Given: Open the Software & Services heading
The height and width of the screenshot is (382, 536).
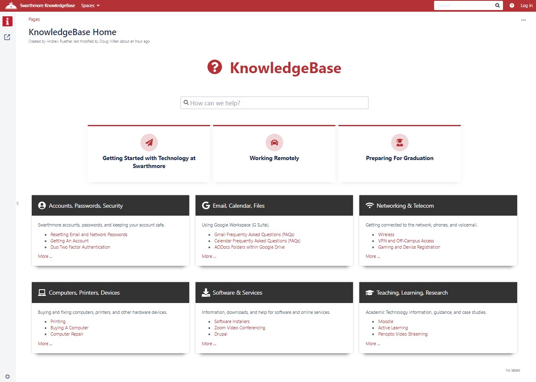Looking at the screenshot, I should click(x=237, y=293).
